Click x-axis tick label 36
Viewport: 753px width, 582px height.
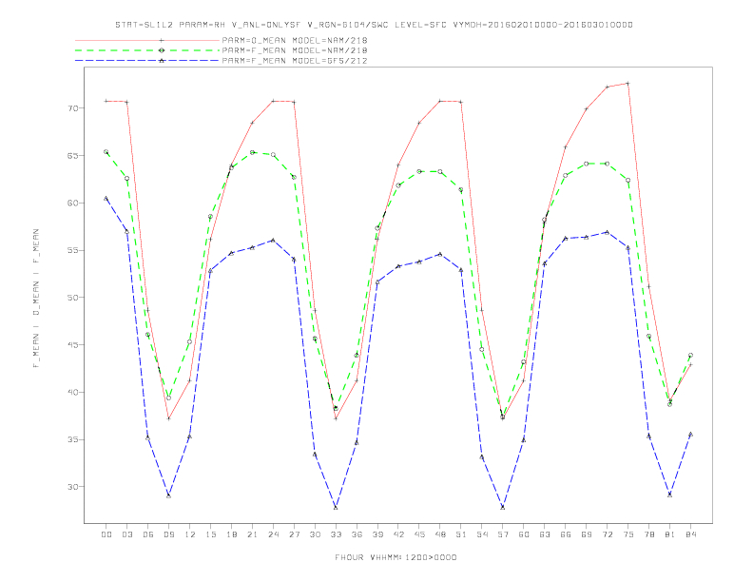[x=357, y=534]
